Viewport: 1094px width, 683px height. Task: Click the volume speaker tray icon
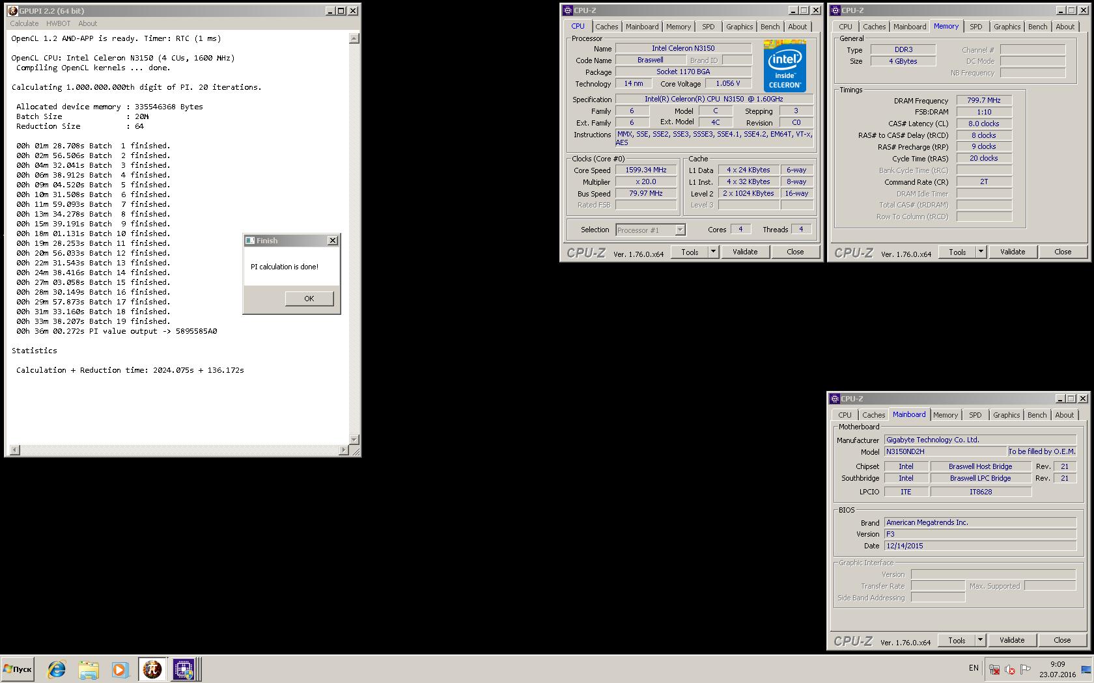point(1010,669)
